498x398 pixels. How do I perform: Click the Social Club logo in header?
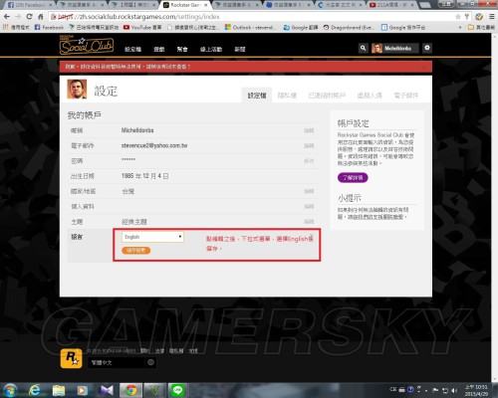point(87,46)
